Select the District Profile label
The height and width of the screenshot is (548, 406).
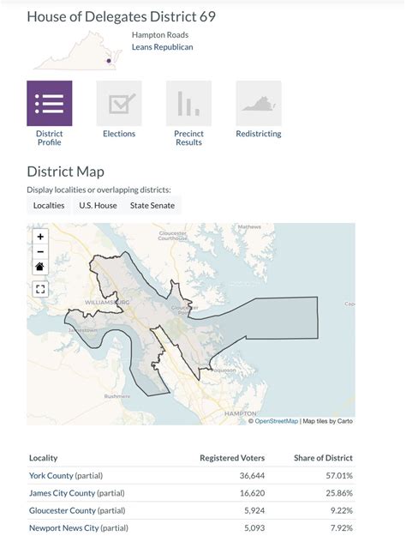[x=50, y=138]
